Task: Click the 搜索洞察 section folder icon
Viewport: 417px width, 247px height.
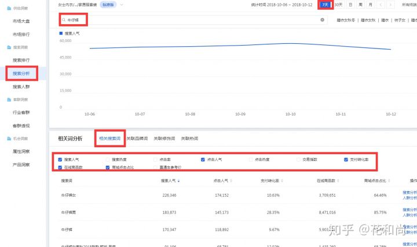Action: click(x=8, y=47)
